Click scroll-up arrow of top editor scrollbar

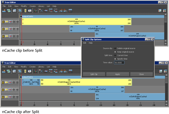pos(165,14)
